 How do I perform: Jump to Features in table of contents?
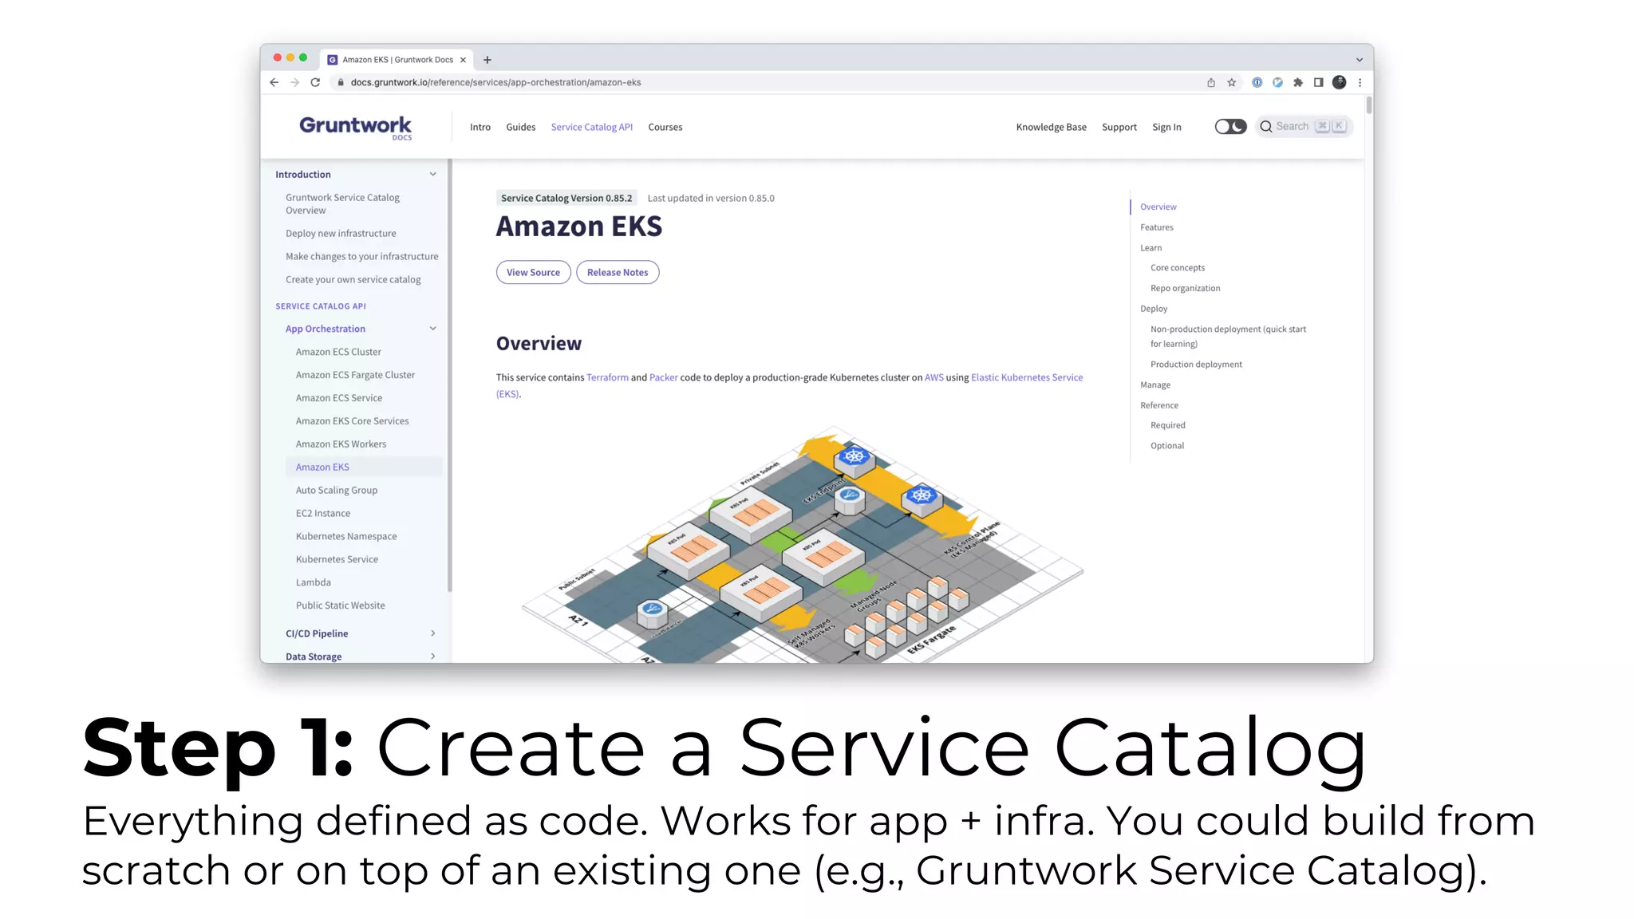pyautogui.click(x=1157, y=227)
